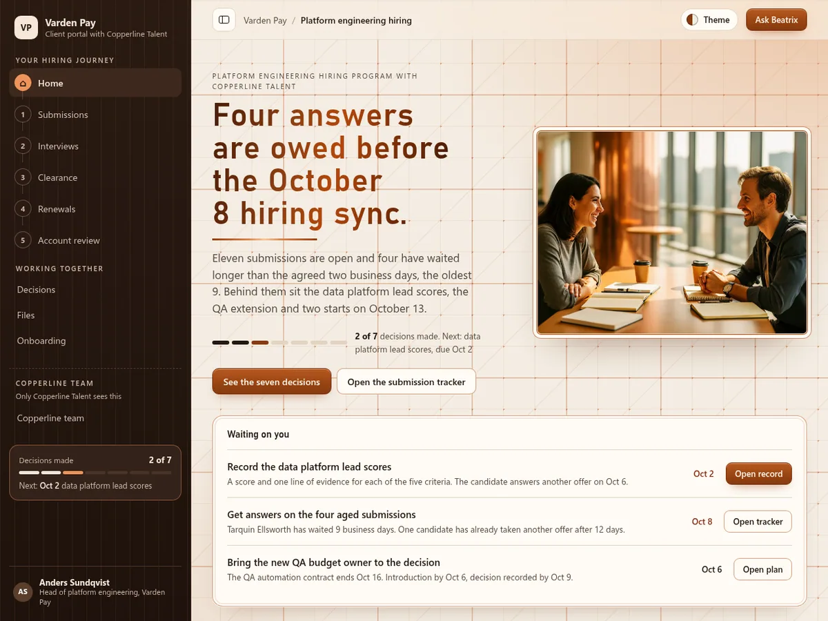Click the Oct 2 due date
This screenshot has width=828, height=621.
pyautogui.click(x=704, y=474)
